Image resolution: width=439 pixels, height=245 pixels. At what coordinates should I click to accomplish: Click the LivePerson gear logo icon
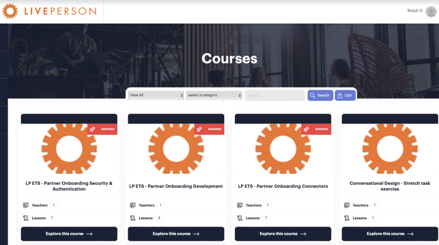point(10,11)
